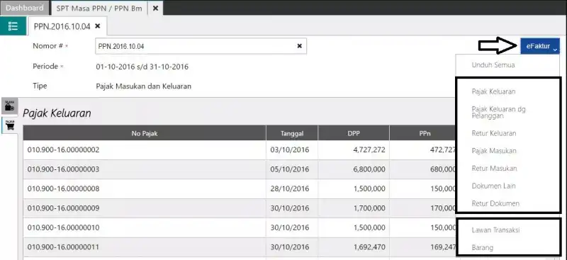This screenshot has width=567, height=260.
Task: Click the Nomor # input field
Action: click(x=201, y=46)
